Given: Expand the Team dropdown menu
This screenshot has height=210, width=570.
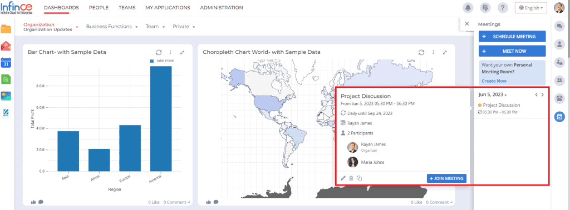Looking at the screenshot, I should tap(155, 27).
